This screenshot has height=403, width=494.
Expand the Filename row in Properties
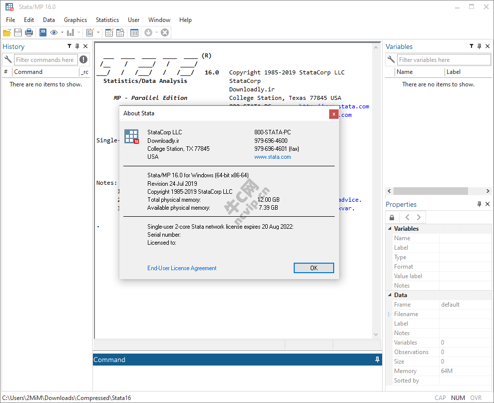390,314
